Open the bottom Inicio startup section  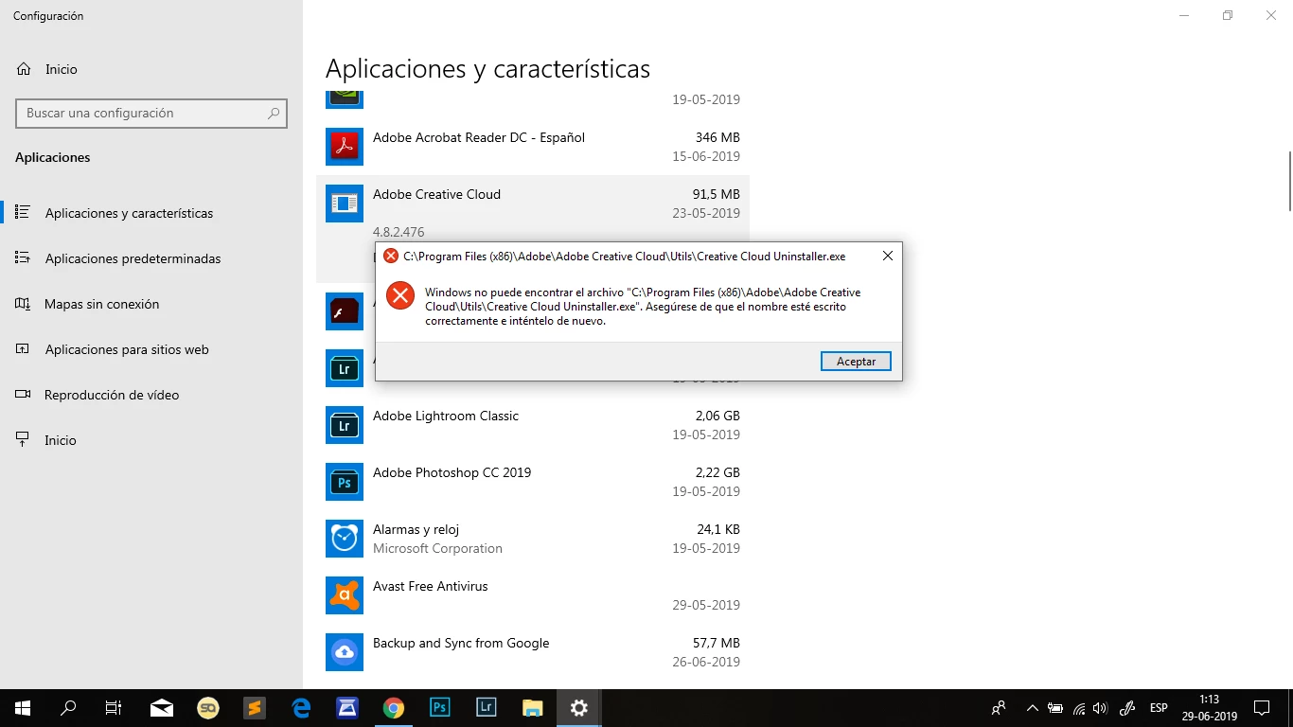pyautogui.click(x=61, y=440)
